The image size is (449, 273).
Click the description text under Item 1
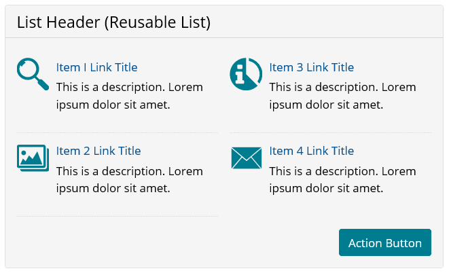pyautogui.click(x=130, y=96)
